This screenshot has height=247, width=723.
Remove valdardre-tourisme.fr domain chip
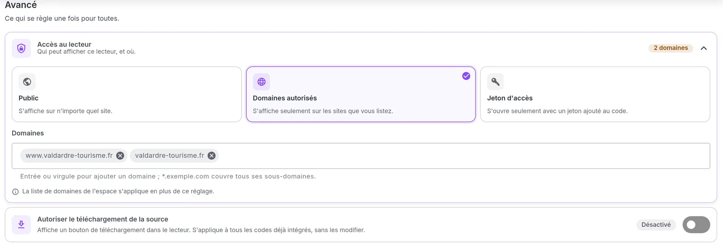tap(211, 155)
